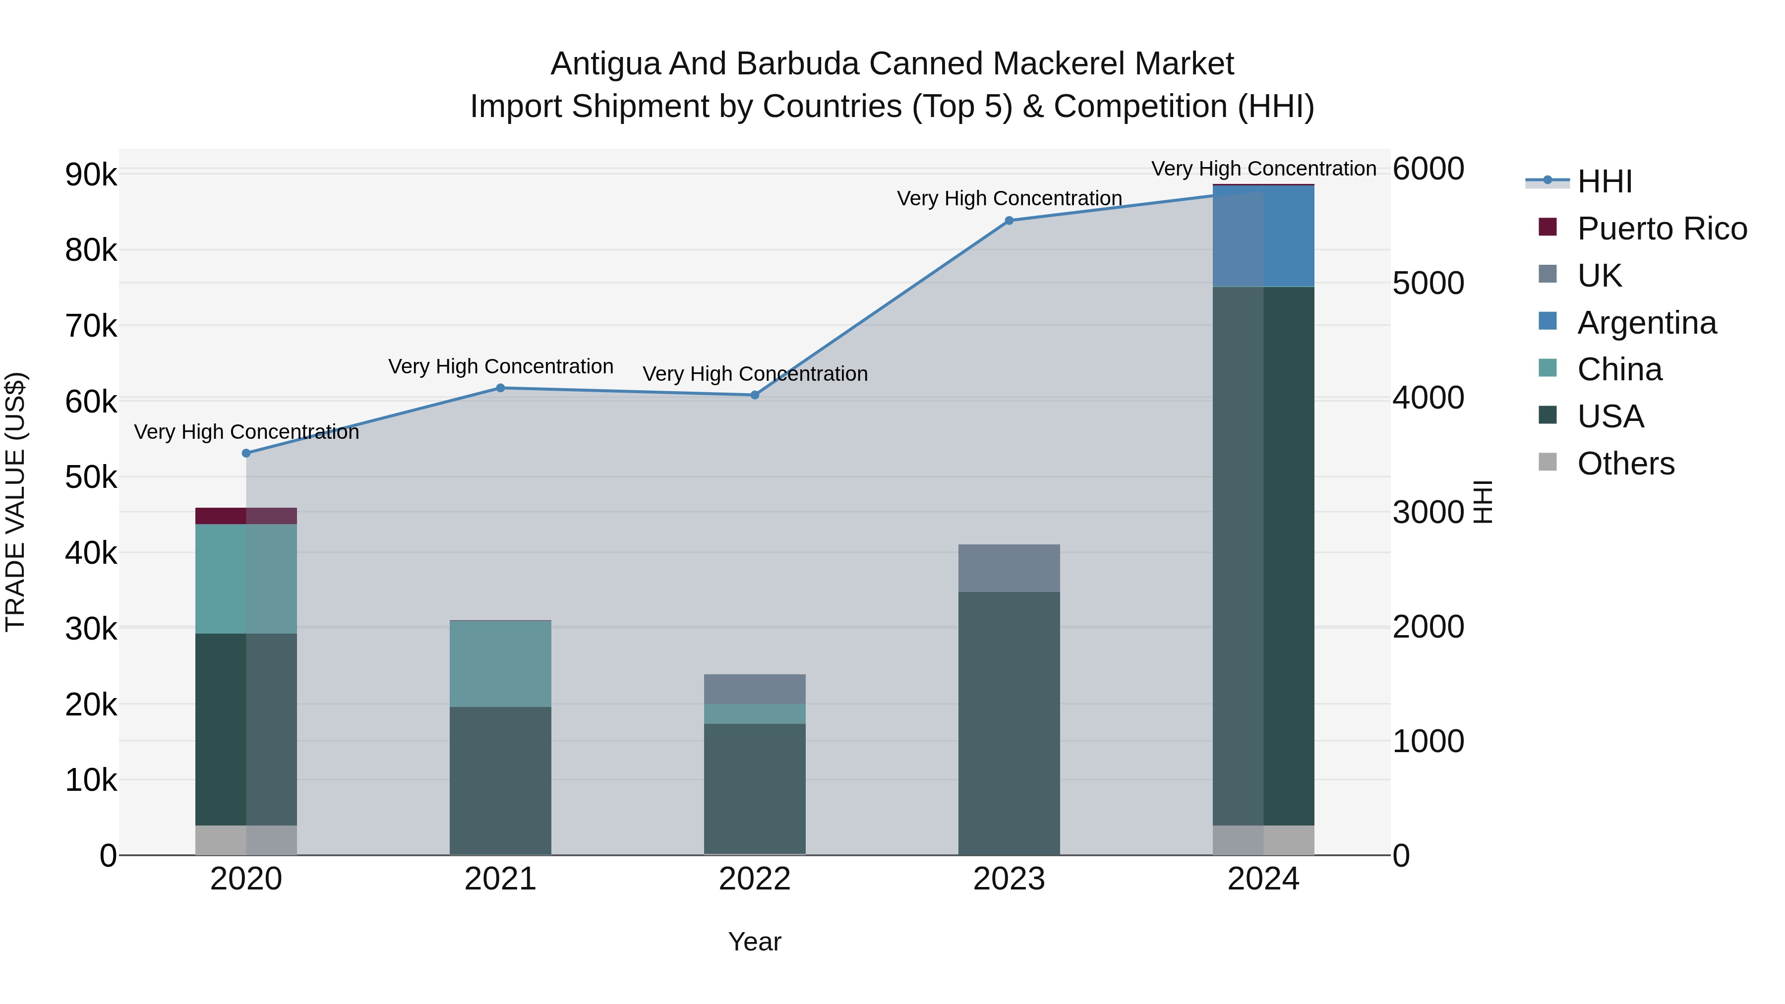Screen dimensions: 1785x1004
Task: Select the 2023 UK bar segment
Action: [x=1009, y=568]
